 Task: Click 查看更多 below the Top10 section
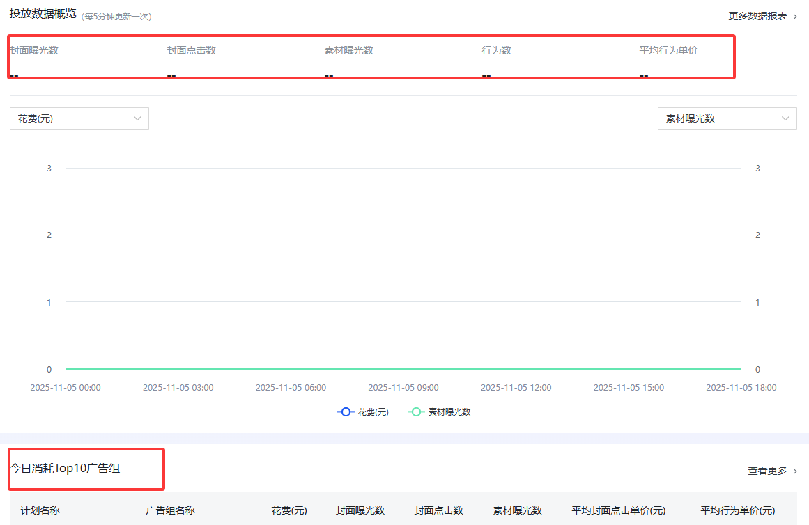(766, 471)
